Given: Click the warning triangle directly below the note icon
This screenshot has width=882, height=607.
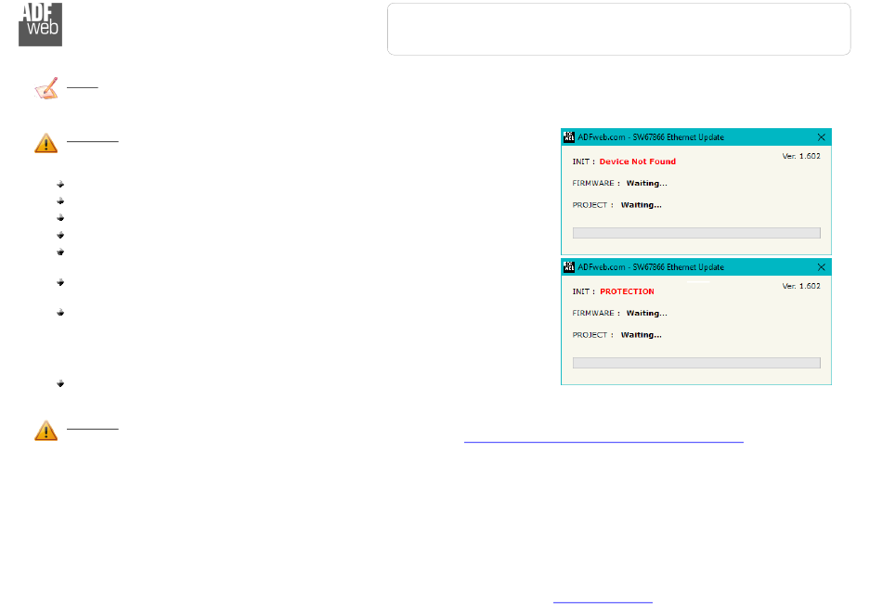Looking at the screenshot, I should point(46,143).
